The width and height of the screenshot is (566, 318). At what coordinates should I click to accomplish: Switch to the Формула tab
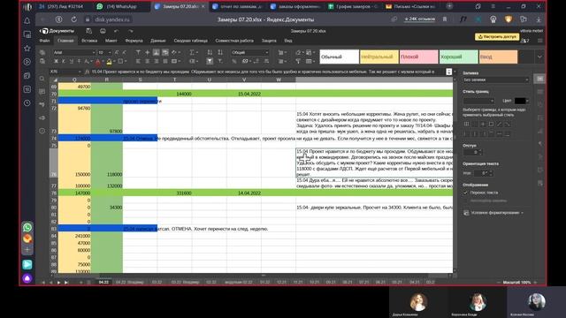[x=134, y=41]
